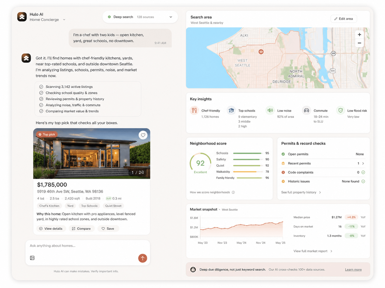Image resolution: width=385 pixels, height=288 pixels.
Task: Click the View details button
Action: click(x=51, y=229)
